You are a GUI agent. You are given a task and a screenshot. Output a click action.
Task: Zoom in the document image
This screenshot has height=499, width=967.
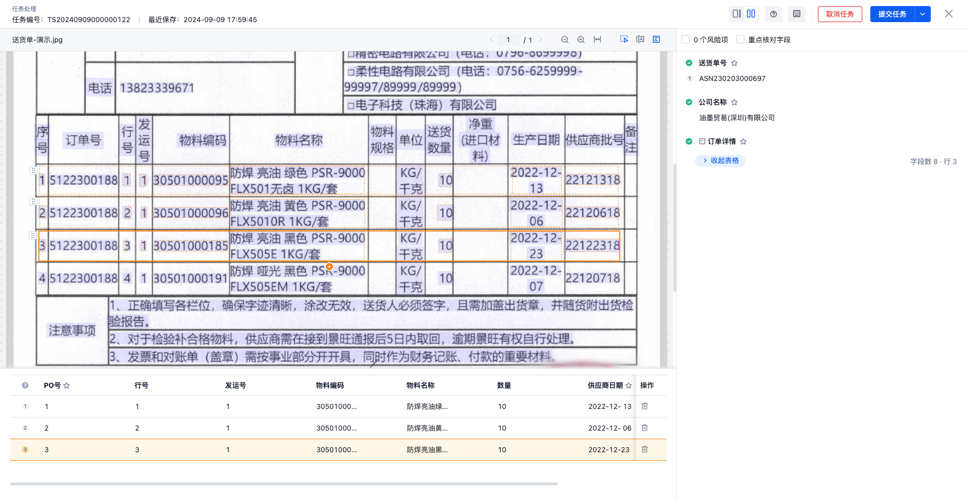pos(581,40)
